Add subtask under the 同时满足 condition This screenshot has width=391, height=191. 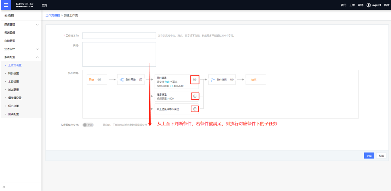click(x=195, y=79)
